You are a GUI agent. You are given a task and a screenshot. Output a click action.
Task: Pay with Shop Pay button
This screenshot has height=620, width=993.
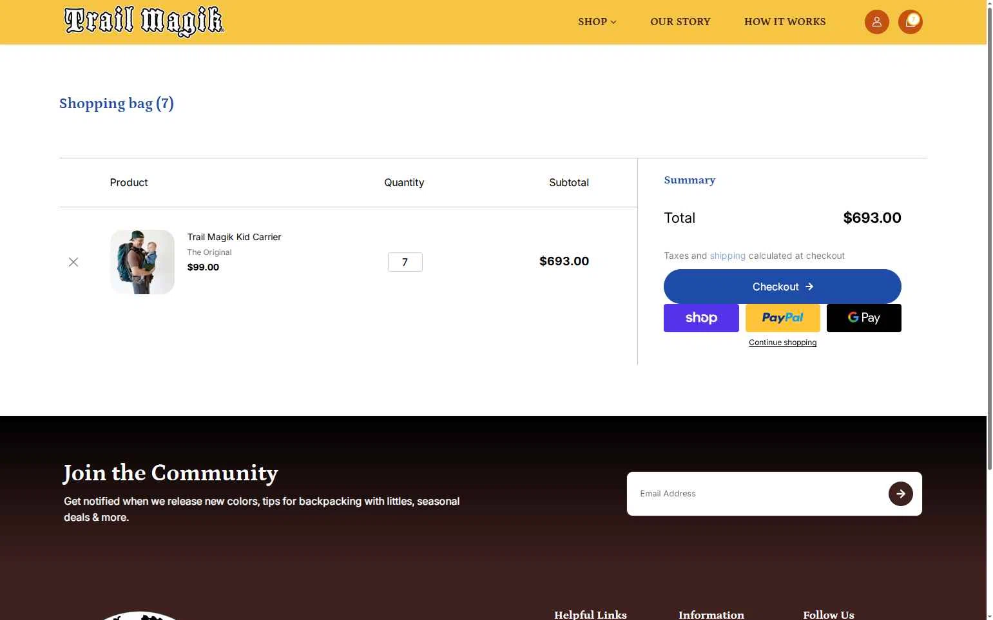click(x=701, y=318)
